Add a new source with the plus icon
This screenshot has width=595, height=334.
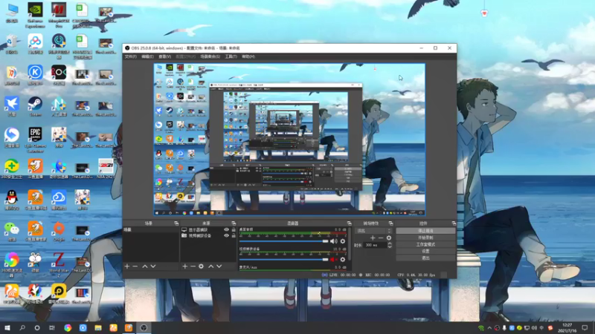[x=184, y=266]
